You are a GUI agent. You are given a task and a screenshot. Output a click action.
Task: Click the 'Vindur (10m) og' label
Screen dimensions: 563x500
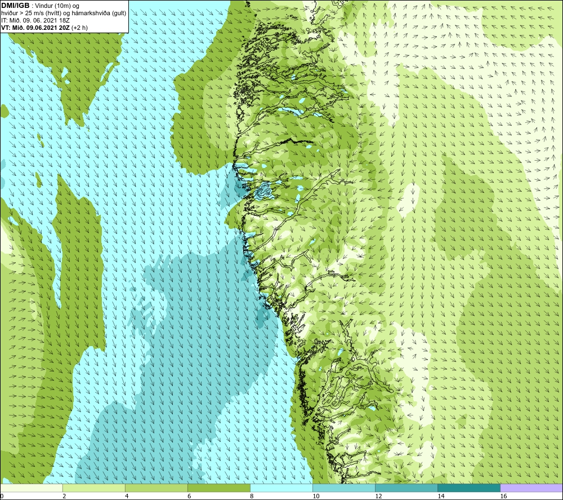tap(57, 6)
